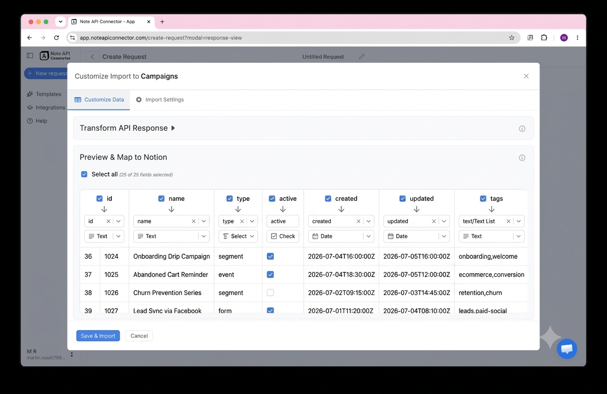Clear the name property mapping
607x394 pixels.
(x=193, y=221)
